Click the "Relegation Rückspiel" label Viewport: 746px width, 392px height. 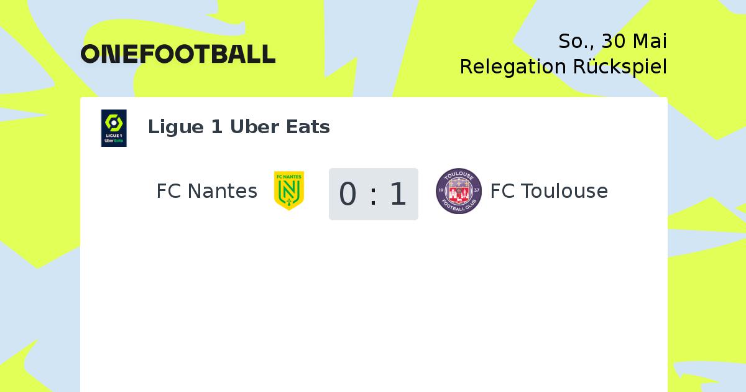coord(563,67)
